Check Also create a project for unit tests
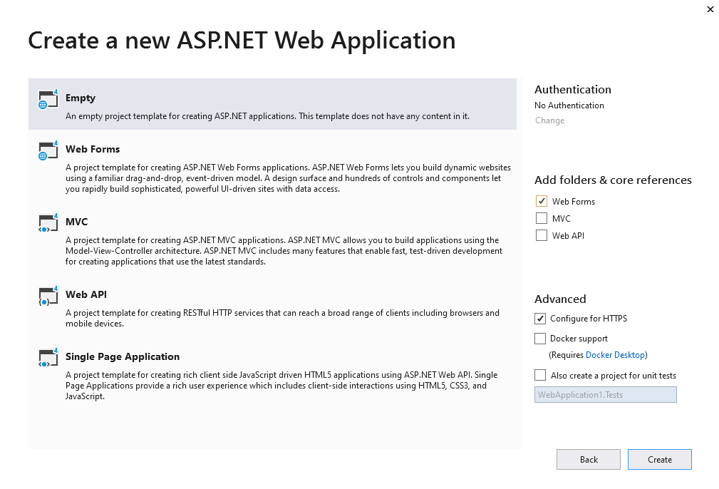 tap(540, 375)
